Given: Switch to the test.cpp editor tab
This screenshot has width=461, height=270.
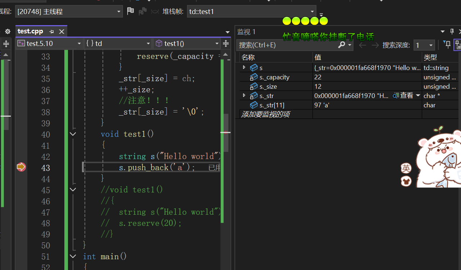Looking at the screenshot, I should pos(30,31).
